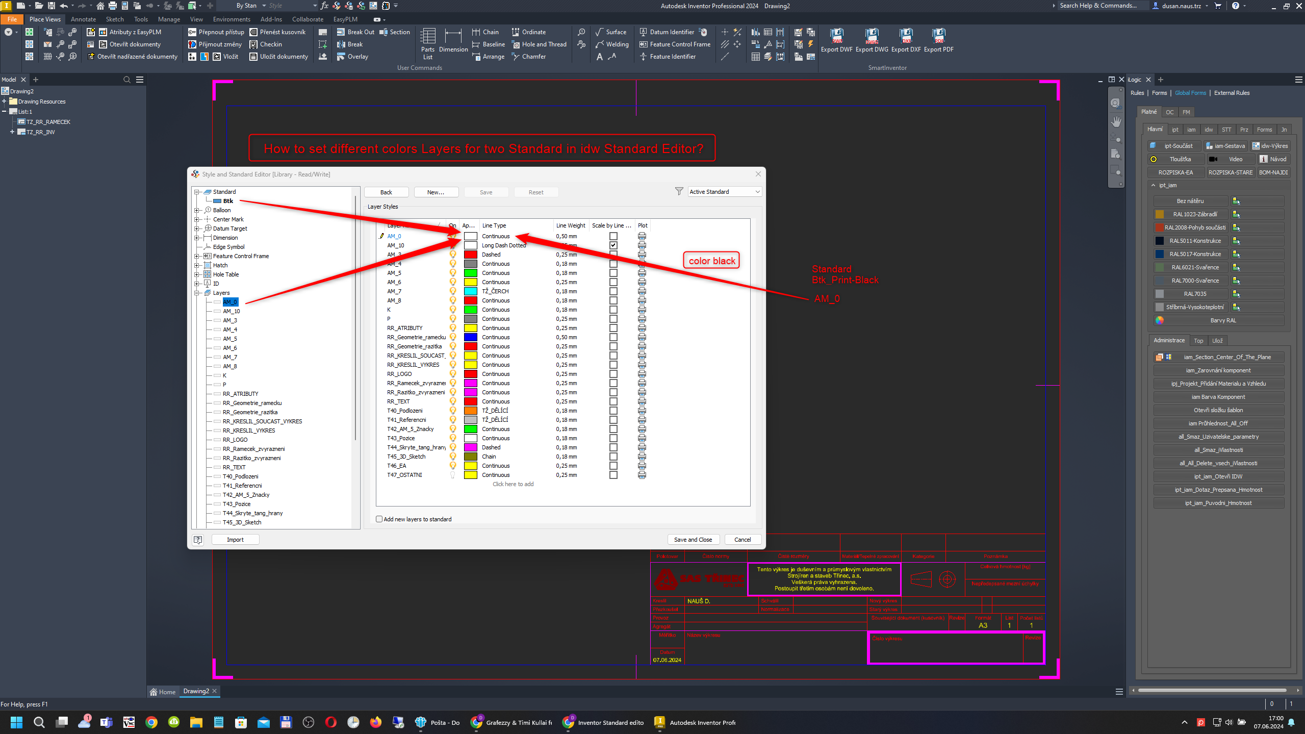Expand the Balloon node in the style tree
Screen dimensions: 1305x734
pyautogui.click(x=197, y=210)
